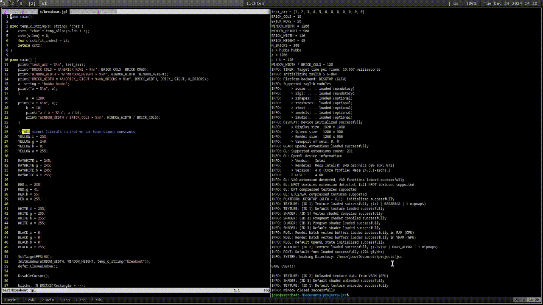This screenshot has width=543, height=305.
Task: Click the 'Platform backend: DESKTOP (GLFW)' line
Action: [x=309, y=79]
